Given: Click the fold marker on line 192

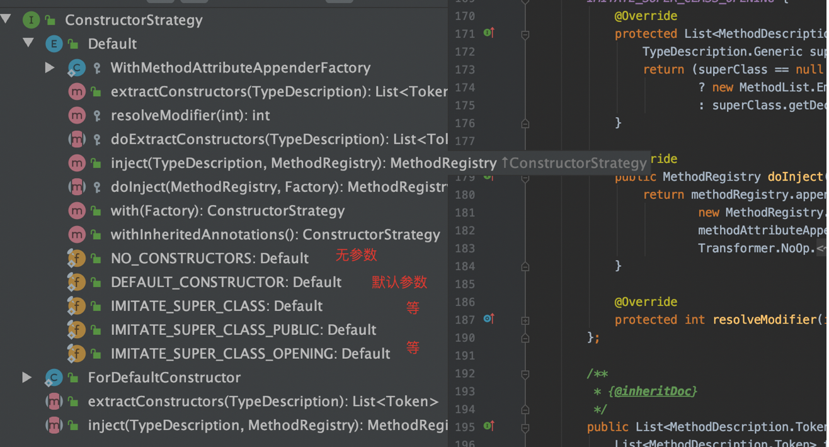Looking at the screenshot, I should click(525, 375).
